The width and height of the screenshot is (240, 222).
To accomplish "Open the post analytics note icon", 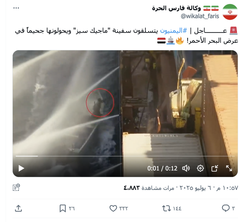I will tap(16, 187).
